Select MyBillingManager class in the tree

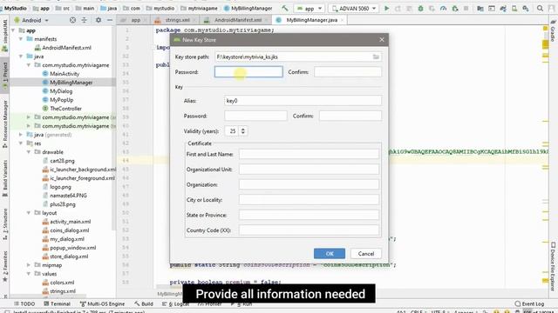click(x=68, y=83)
